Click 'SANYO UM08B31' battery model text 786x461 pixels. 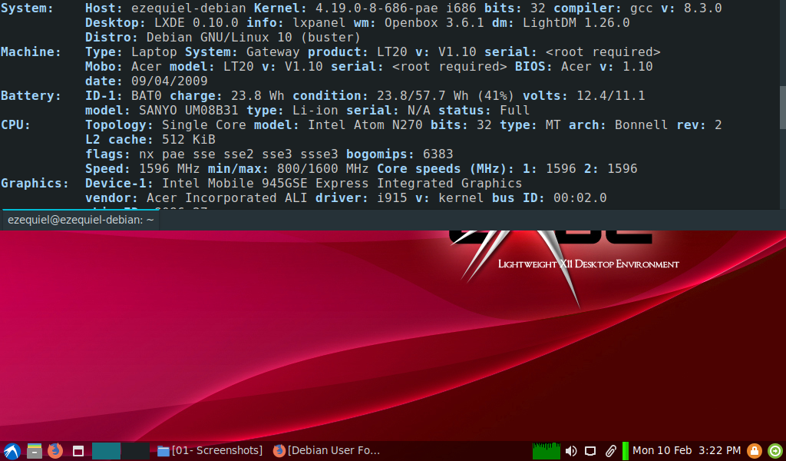pyautogui.click(x=189, y=110)
